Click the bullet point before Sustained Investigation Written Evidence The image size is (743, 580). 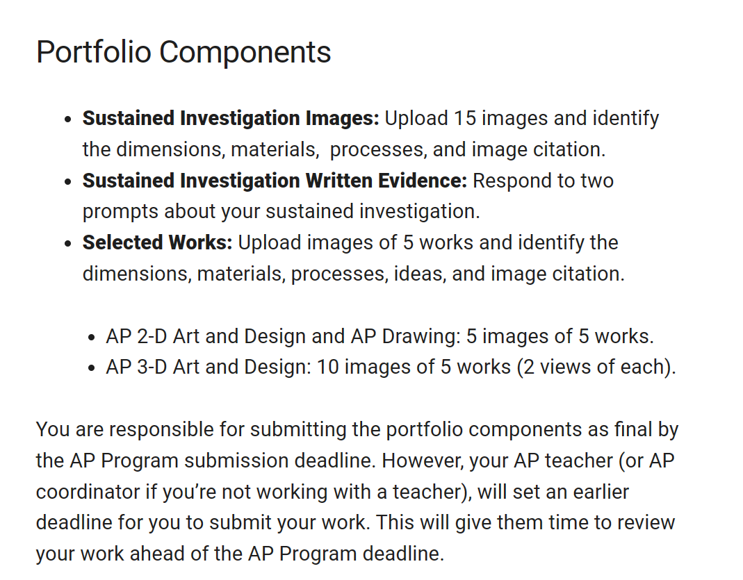[x=67, y=182]
